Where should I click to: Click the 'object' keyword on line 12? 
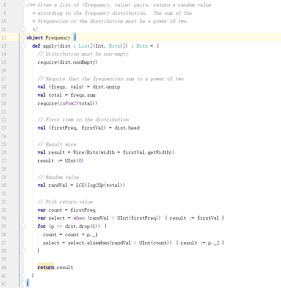(35, 38)
